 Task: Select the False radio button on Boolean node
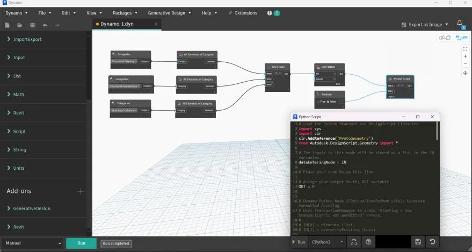coord(328,102)
